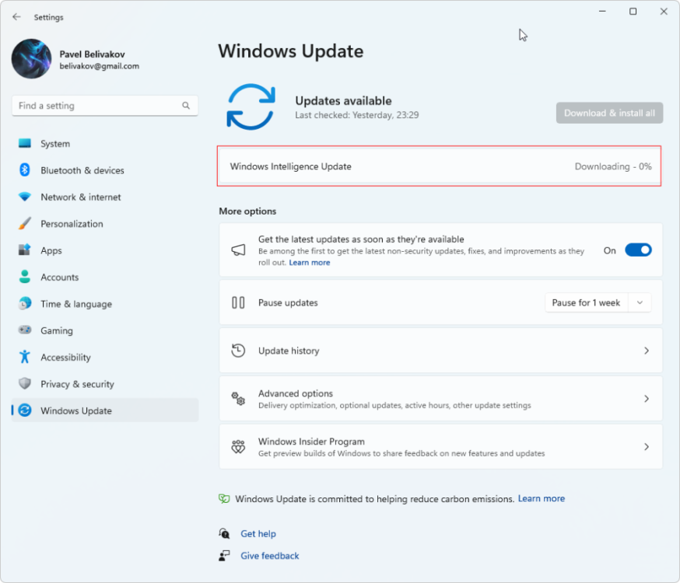Viewport: 680px width, 583px height.
Task: Click the Accounts person icon
Action: click(x=25, y=277)
